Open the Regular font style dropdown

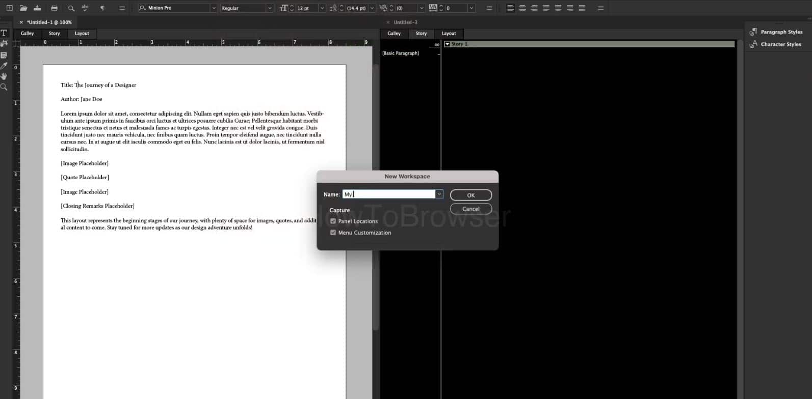pyautogui.click(x=270, y=8)
